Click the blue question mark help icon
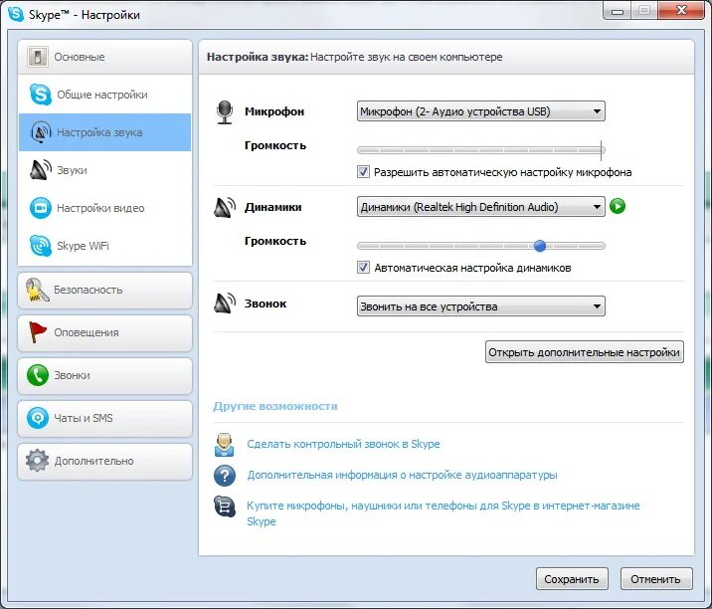Viewport: 712px width, 609px height. point(225,476)
